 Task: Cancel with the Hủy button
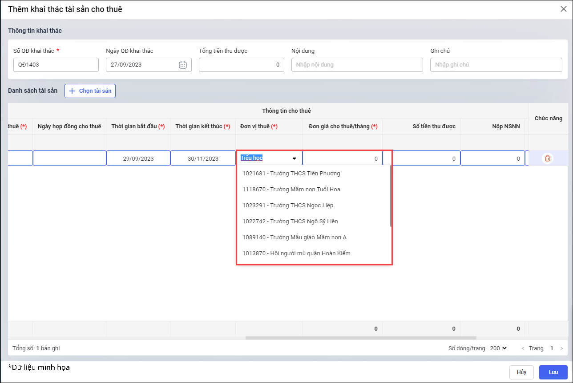click(521, 372)
